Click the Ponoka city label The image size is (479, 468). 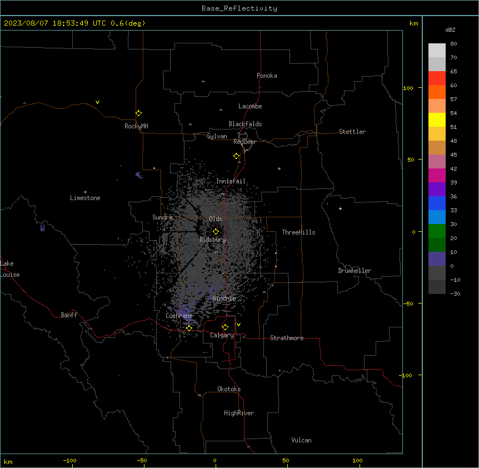click(267, 76)
